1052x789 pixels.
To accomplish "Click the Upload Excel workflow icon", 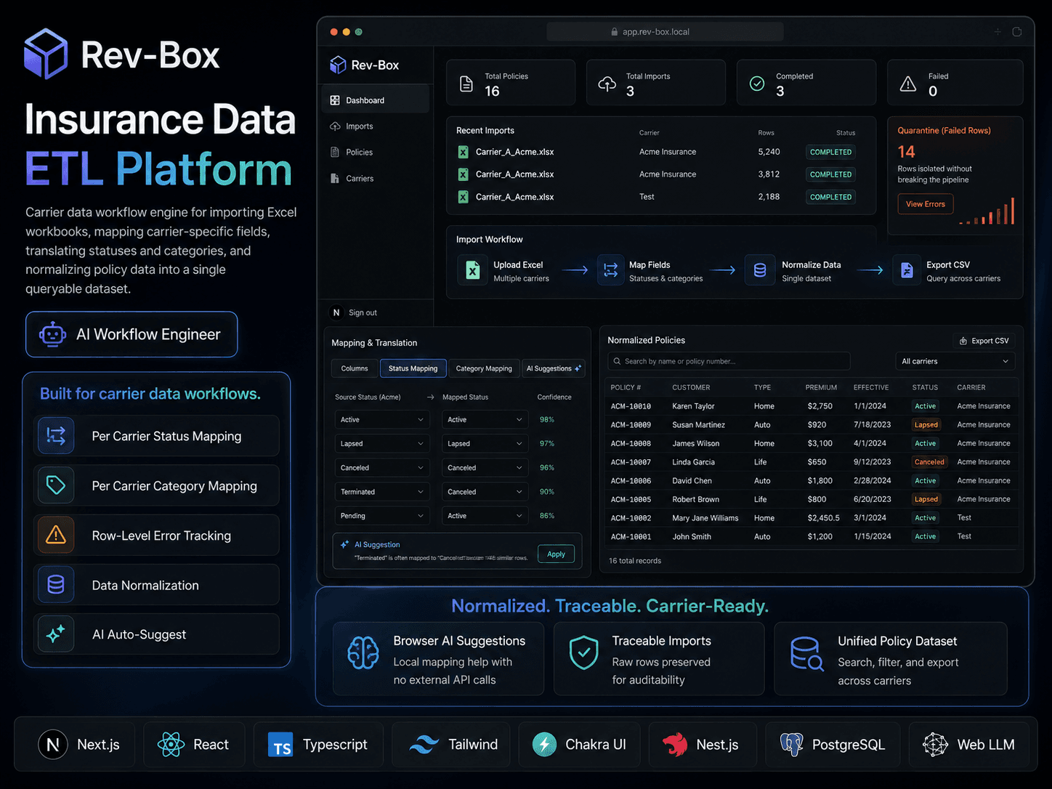I will 473,271.
